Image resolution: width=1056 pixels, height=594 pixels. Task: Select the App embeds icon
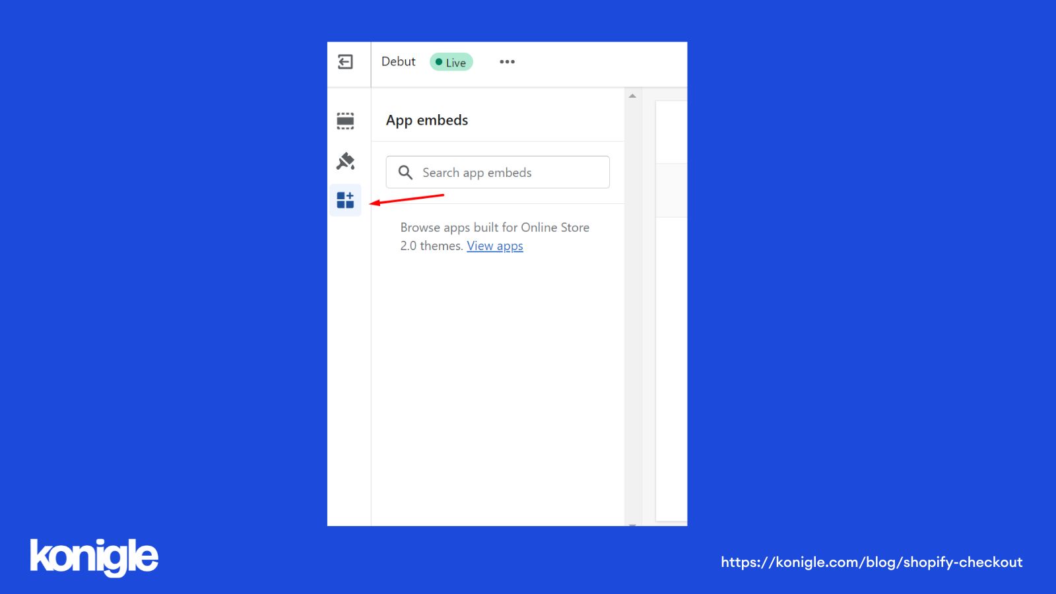(x=345, y=200)
